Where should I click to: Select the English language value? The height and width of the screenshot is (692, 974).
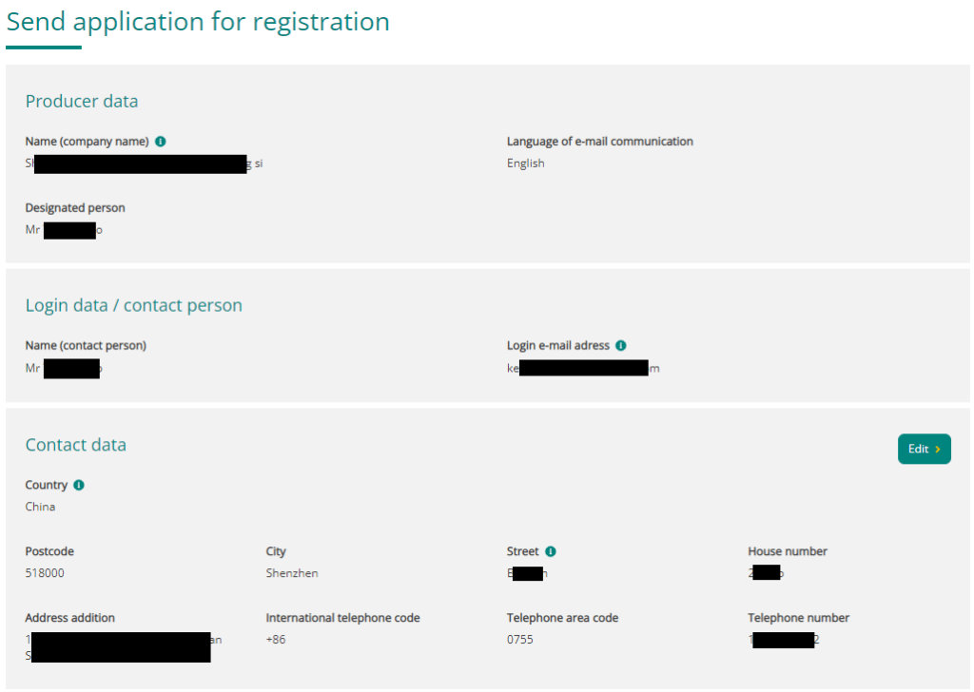coord(525,163)
